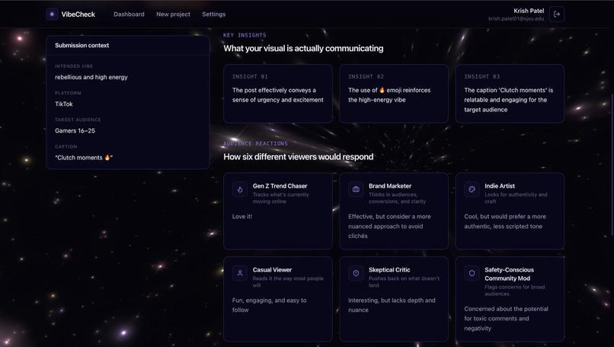Click the AUDIENCE REACTIONS section label
This screenshot has height=347, width=614.
[255, 143]
